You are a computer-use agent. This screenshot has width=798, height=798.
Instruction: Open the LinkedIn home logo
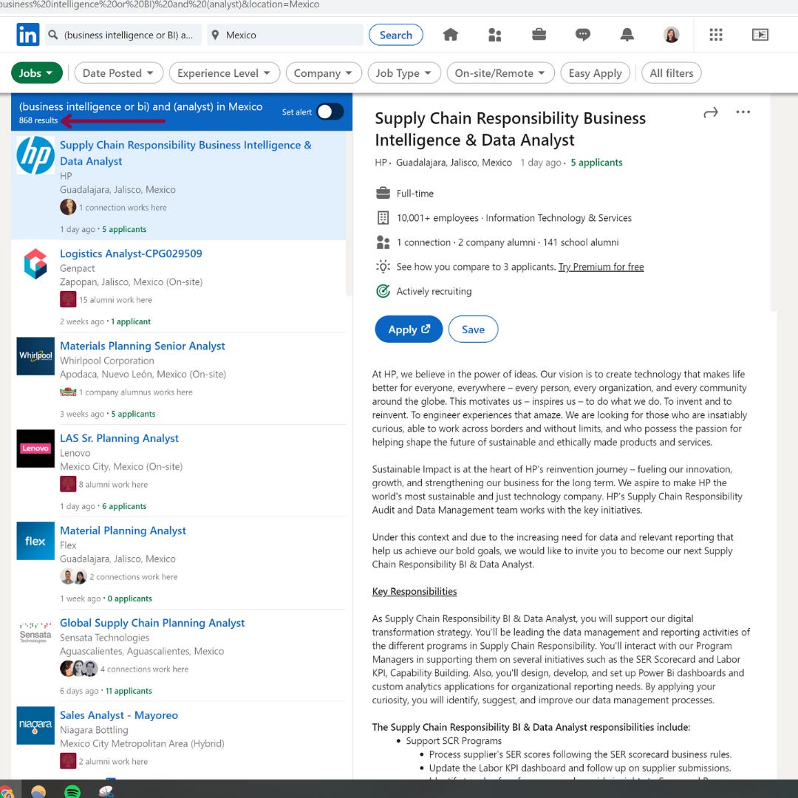click(x=27, y=35)
